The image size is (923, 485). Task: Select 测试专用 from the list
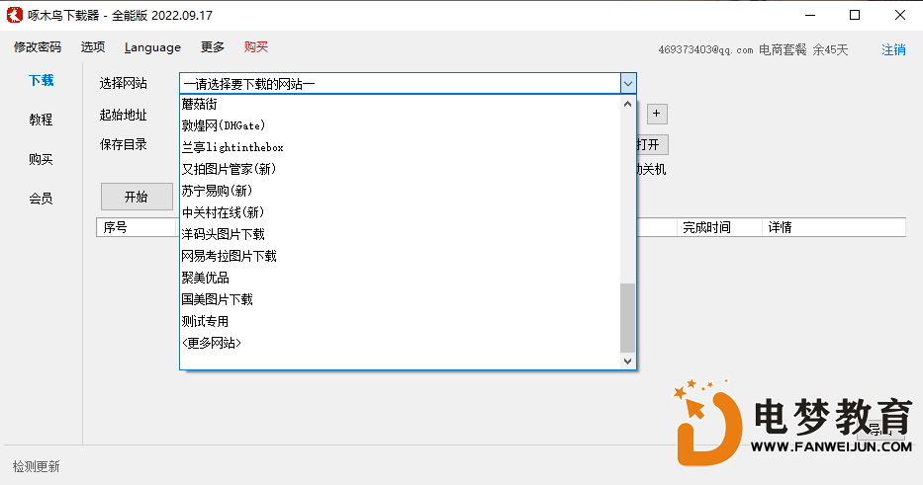(401, 321)
